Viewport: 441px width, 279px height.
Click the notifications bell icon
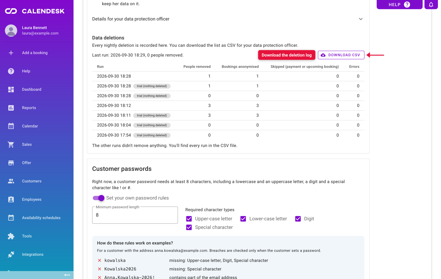[431, 4]
